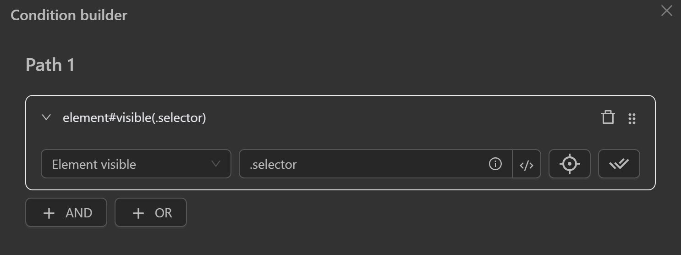681x255 pixels.
Task: Click the code brackets icon beside selector
Action: click(527, 165)
